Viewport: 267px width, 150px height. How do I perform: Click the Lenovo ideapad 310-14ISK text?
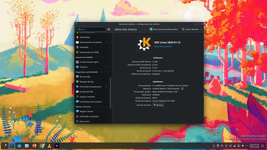point(163,101)
